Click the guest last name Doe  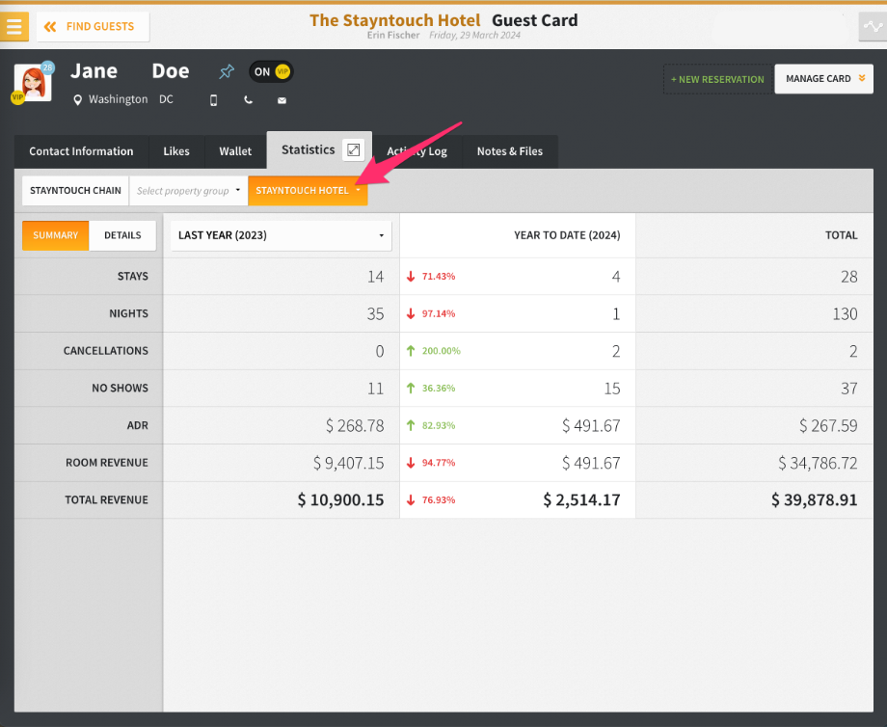point(171,71)
